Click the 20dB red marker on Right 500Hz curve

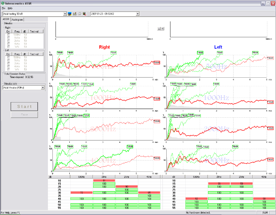pos(157,62)
